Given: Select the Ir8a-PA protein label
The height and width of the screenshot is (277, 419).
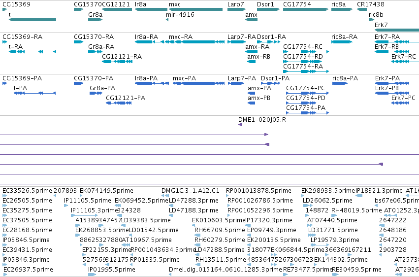Looking at the screenshot, I should pyautogui.click(x=146, y=78).
